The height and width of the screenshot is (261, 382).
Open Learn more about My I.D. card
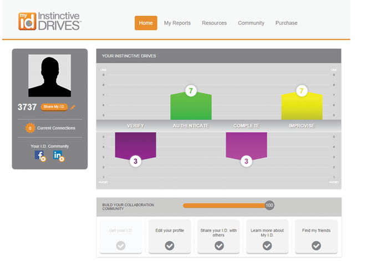pyautogui.click(x=267, y=237)
